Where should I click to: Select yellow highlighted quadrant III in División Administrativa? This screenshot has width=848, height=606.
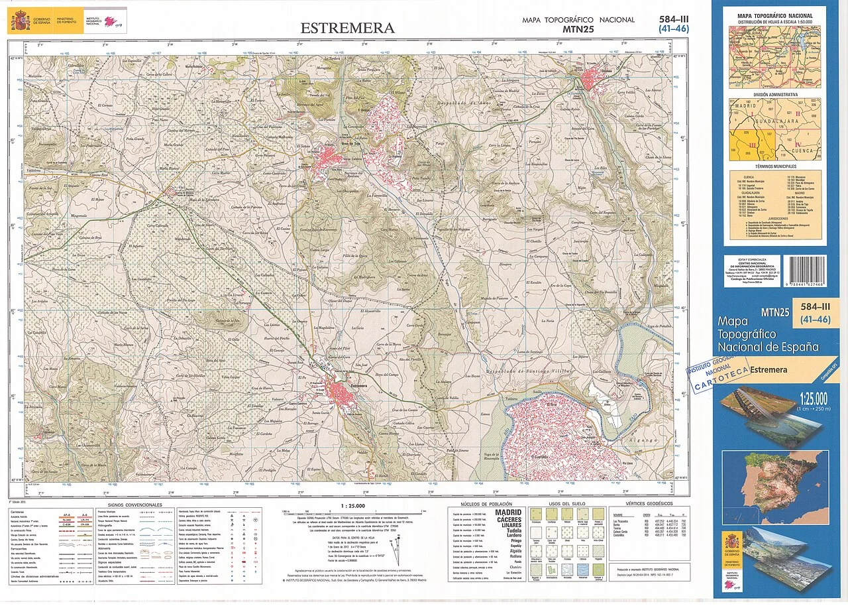pyautogui.click(x=745, y=147)
